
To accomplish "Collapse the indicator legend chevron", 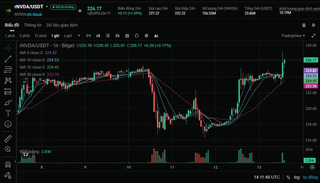I will click(x=24, y=82).
